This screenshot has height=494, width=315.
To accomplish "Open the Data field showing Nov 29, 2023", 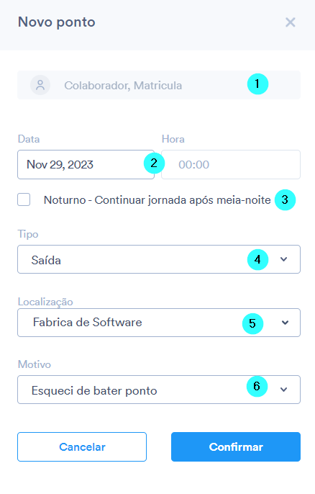I will point(86,164).
